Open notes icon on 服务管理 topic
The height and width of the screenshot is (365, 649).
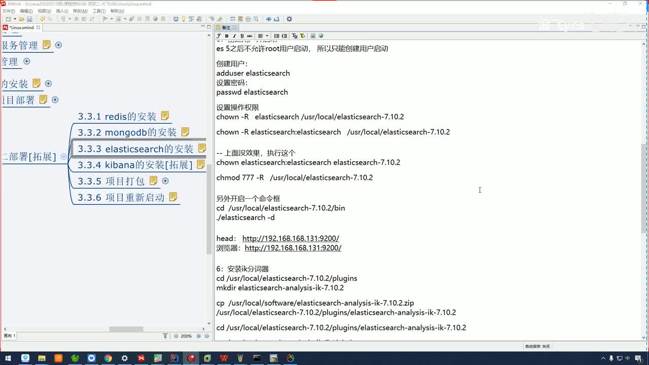[47, 45]
